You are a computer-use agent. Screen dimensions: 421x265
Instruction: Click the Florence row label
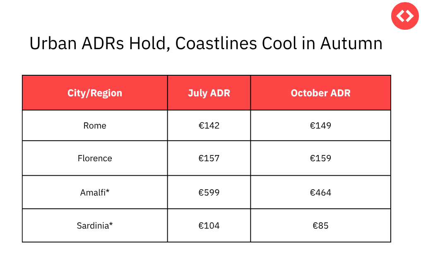coord(95,158)
